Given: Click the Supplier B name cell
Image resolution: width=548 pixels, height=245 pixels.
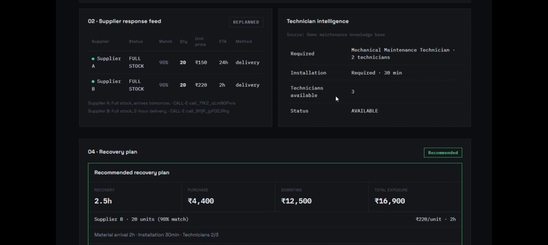Looking at the screenshot, I should click(106, 85).
